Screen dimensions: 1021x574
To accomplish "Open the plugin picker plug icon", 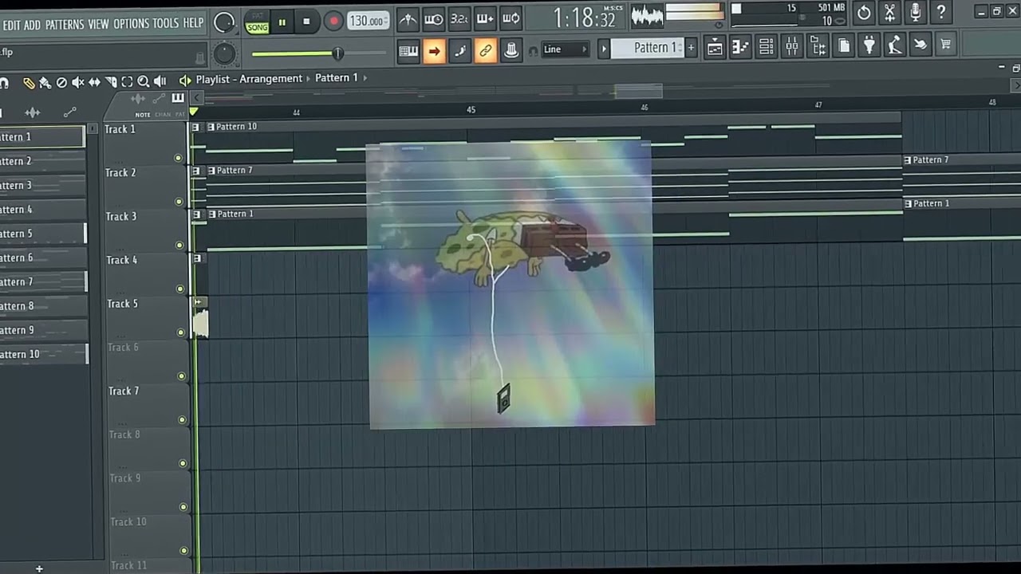I will [869, 46].
